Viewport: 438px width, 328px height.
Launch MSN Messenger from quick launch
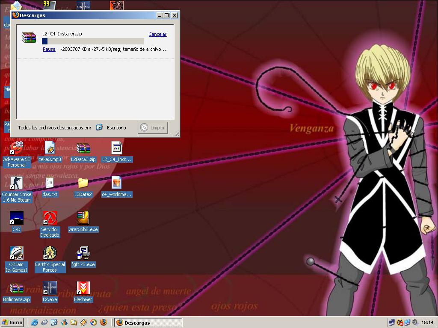coord(64,322)
